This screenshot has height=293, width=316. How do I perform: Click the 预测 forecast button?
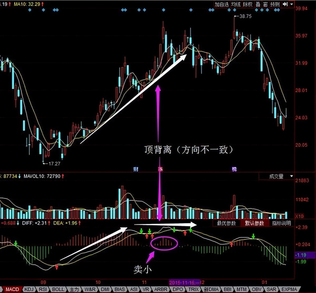pyautogui.click(x=275, y=4)
